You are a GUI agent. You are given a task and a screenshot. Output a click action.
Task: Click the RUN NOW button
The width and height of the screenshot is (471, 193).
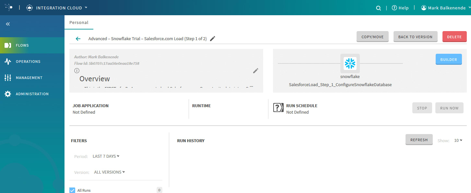[449, 108]
